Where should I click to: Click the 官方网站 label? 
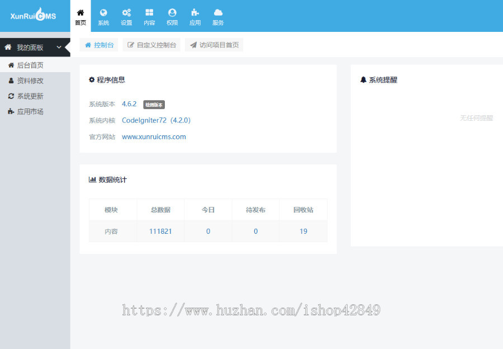[x=102, y=137]
